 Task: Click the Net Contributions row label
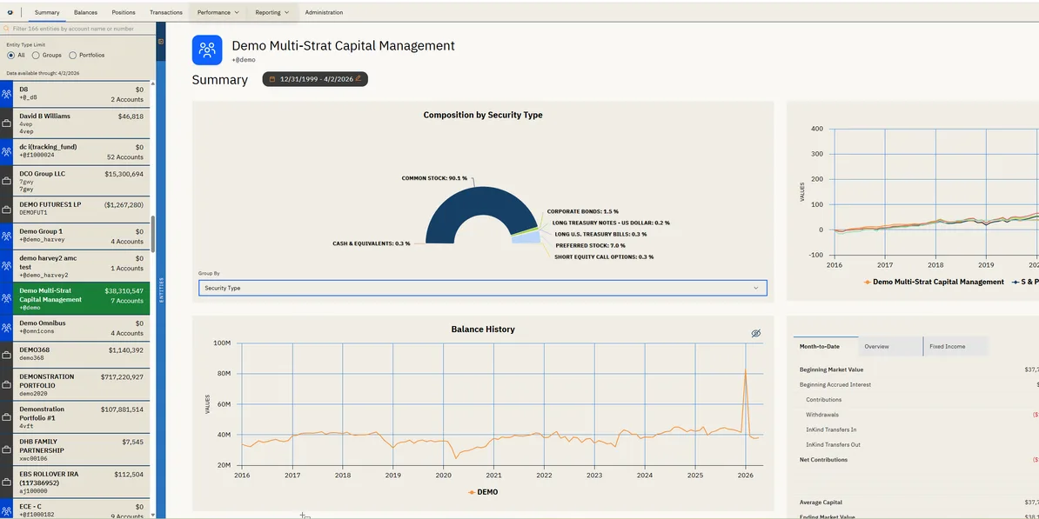(823, 459)
